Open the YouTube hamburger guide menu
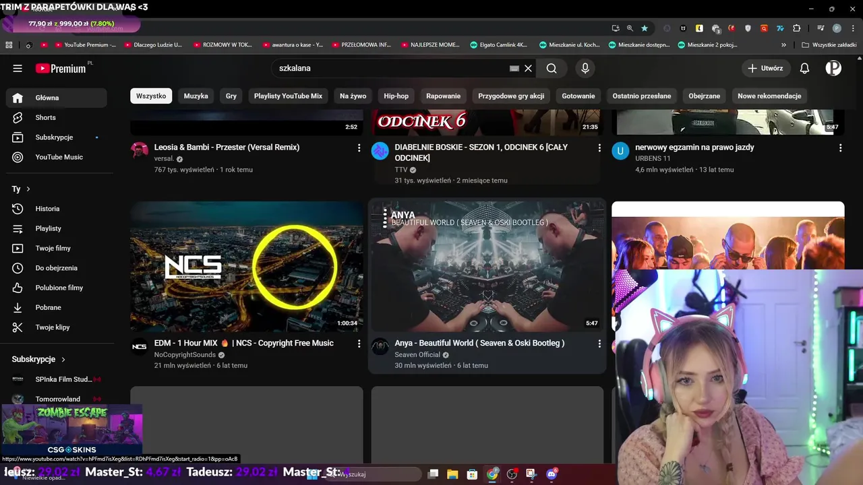 tap(18, 68)
